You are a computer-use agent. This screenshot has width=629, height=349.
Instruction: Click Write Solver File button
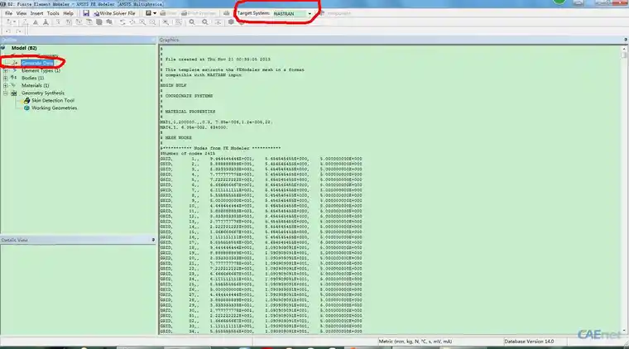tap(115, 13)
